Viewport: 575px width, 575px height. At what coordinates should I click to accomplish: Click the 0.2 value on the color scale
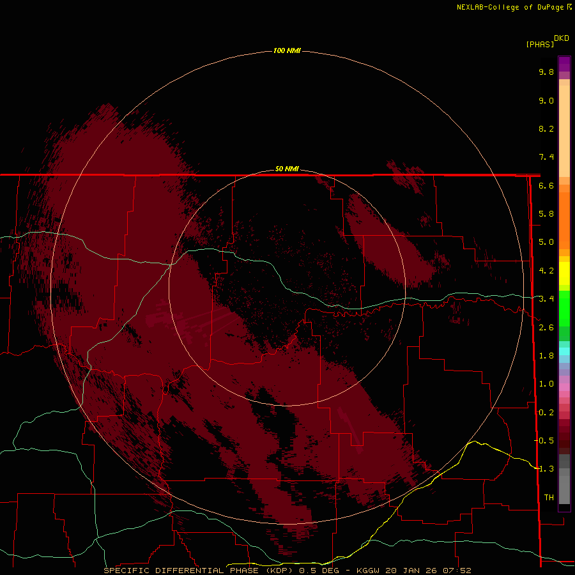point(546,412)
